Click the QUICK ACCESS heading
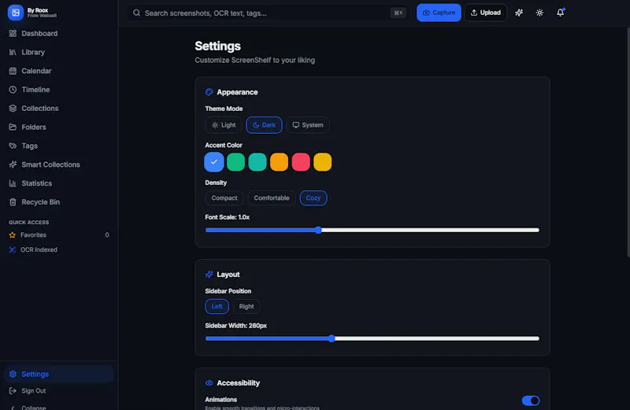Viewport: 630px width, 410px height. [29, 223]
